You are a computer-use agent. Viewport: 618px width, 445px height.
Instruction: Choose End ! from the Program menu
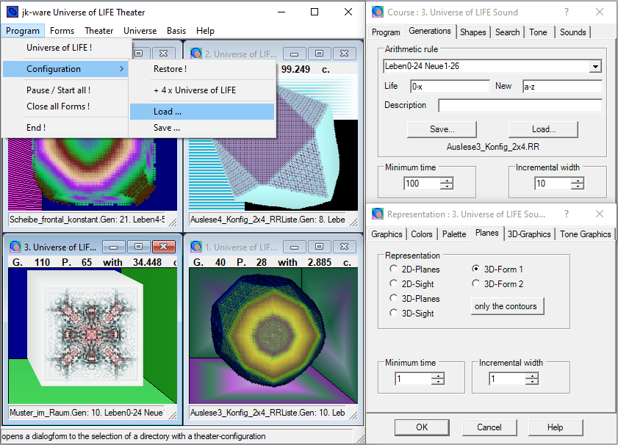click(65, 128)
